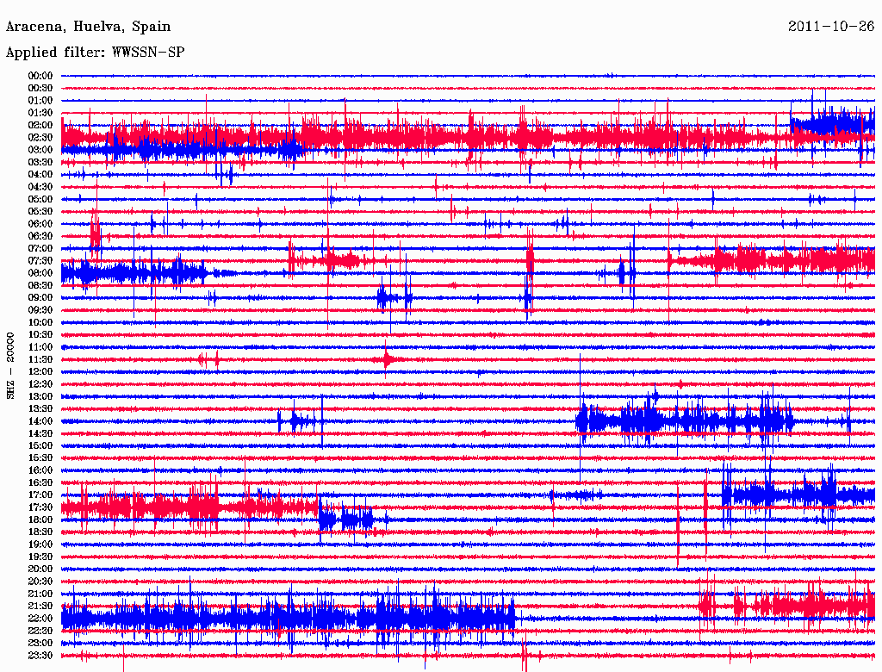
Task: Click the 18:30 time label
Action: click(40, 532)
